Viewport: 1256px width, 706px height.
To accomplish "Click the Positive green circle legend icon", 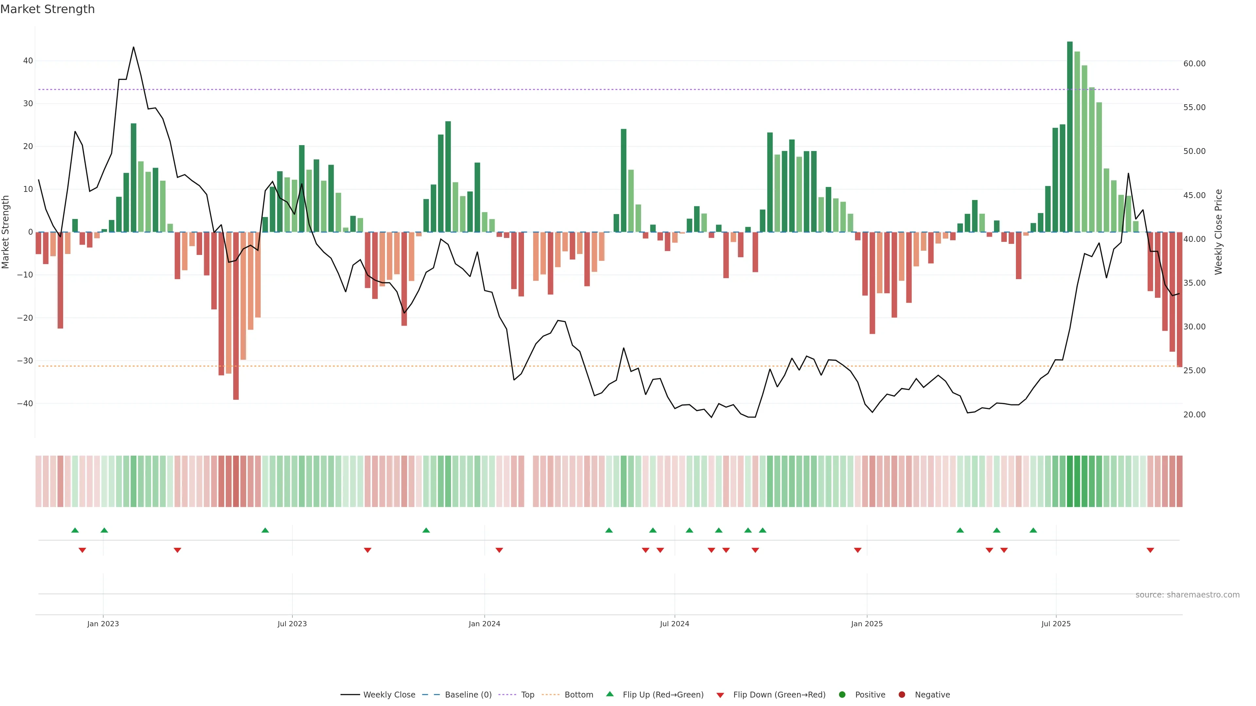I will pyautogui.click(x=842, y=695).
